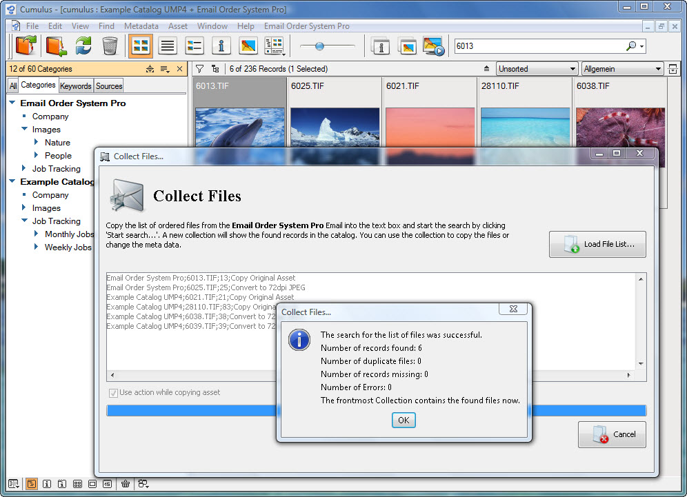Switch to the All tab
687x497 pixels.
click(13, 86)
